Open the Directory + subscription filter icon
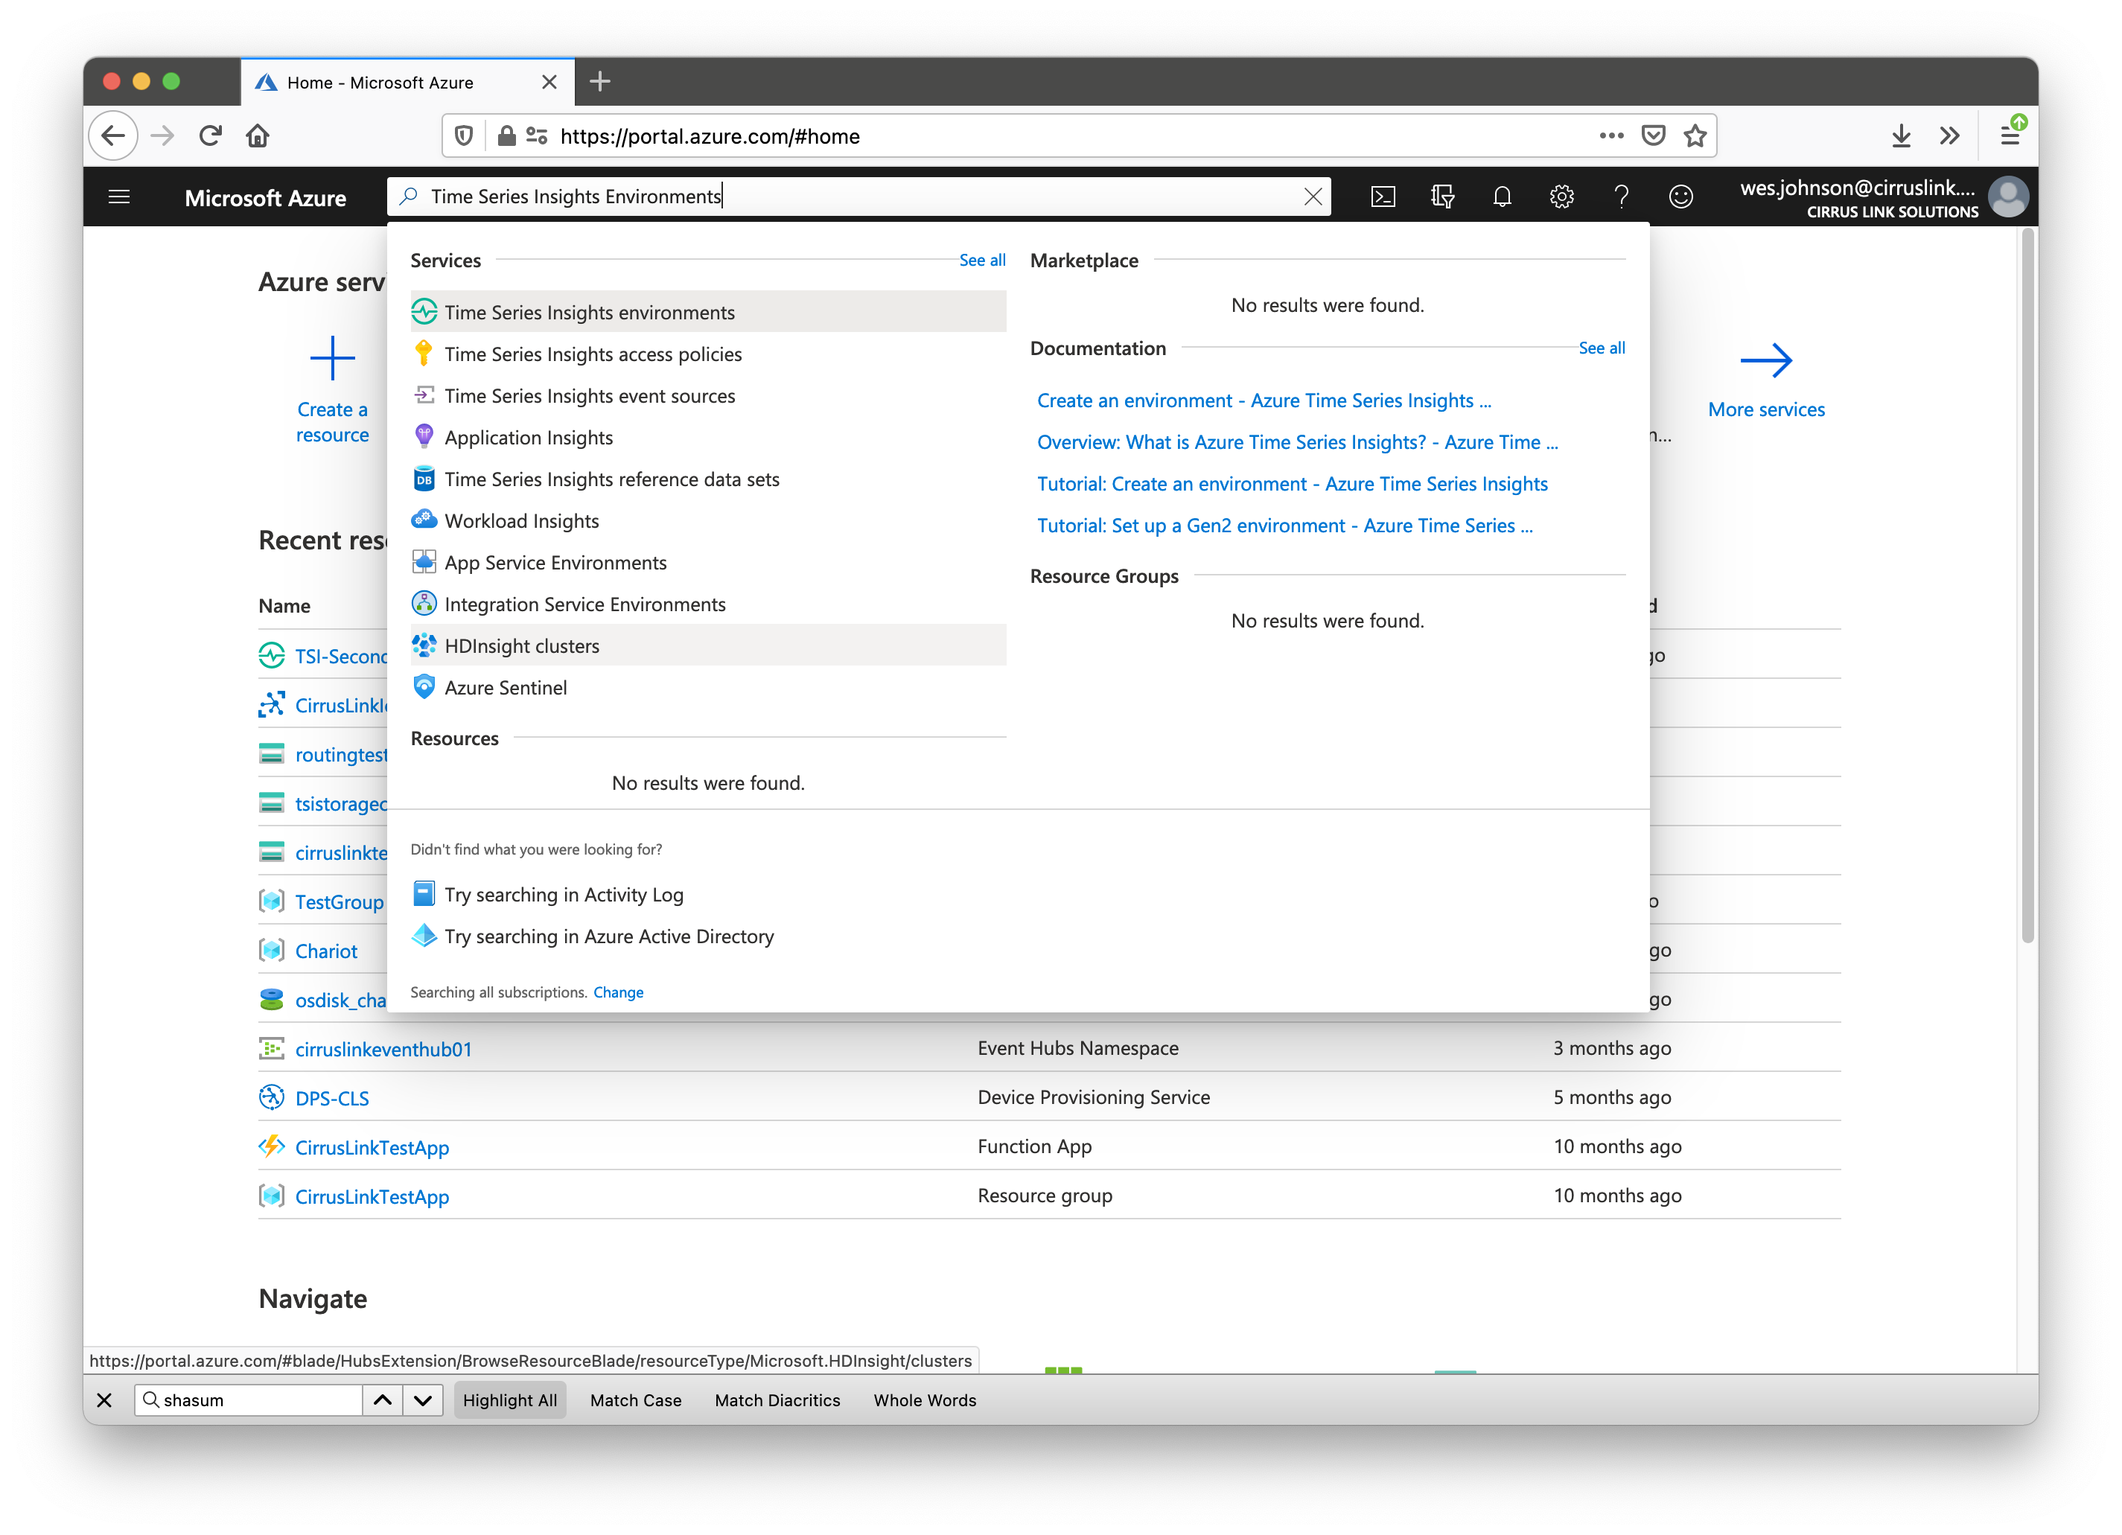This screenshot has height=1535, width=2122. pos(1441,197)
